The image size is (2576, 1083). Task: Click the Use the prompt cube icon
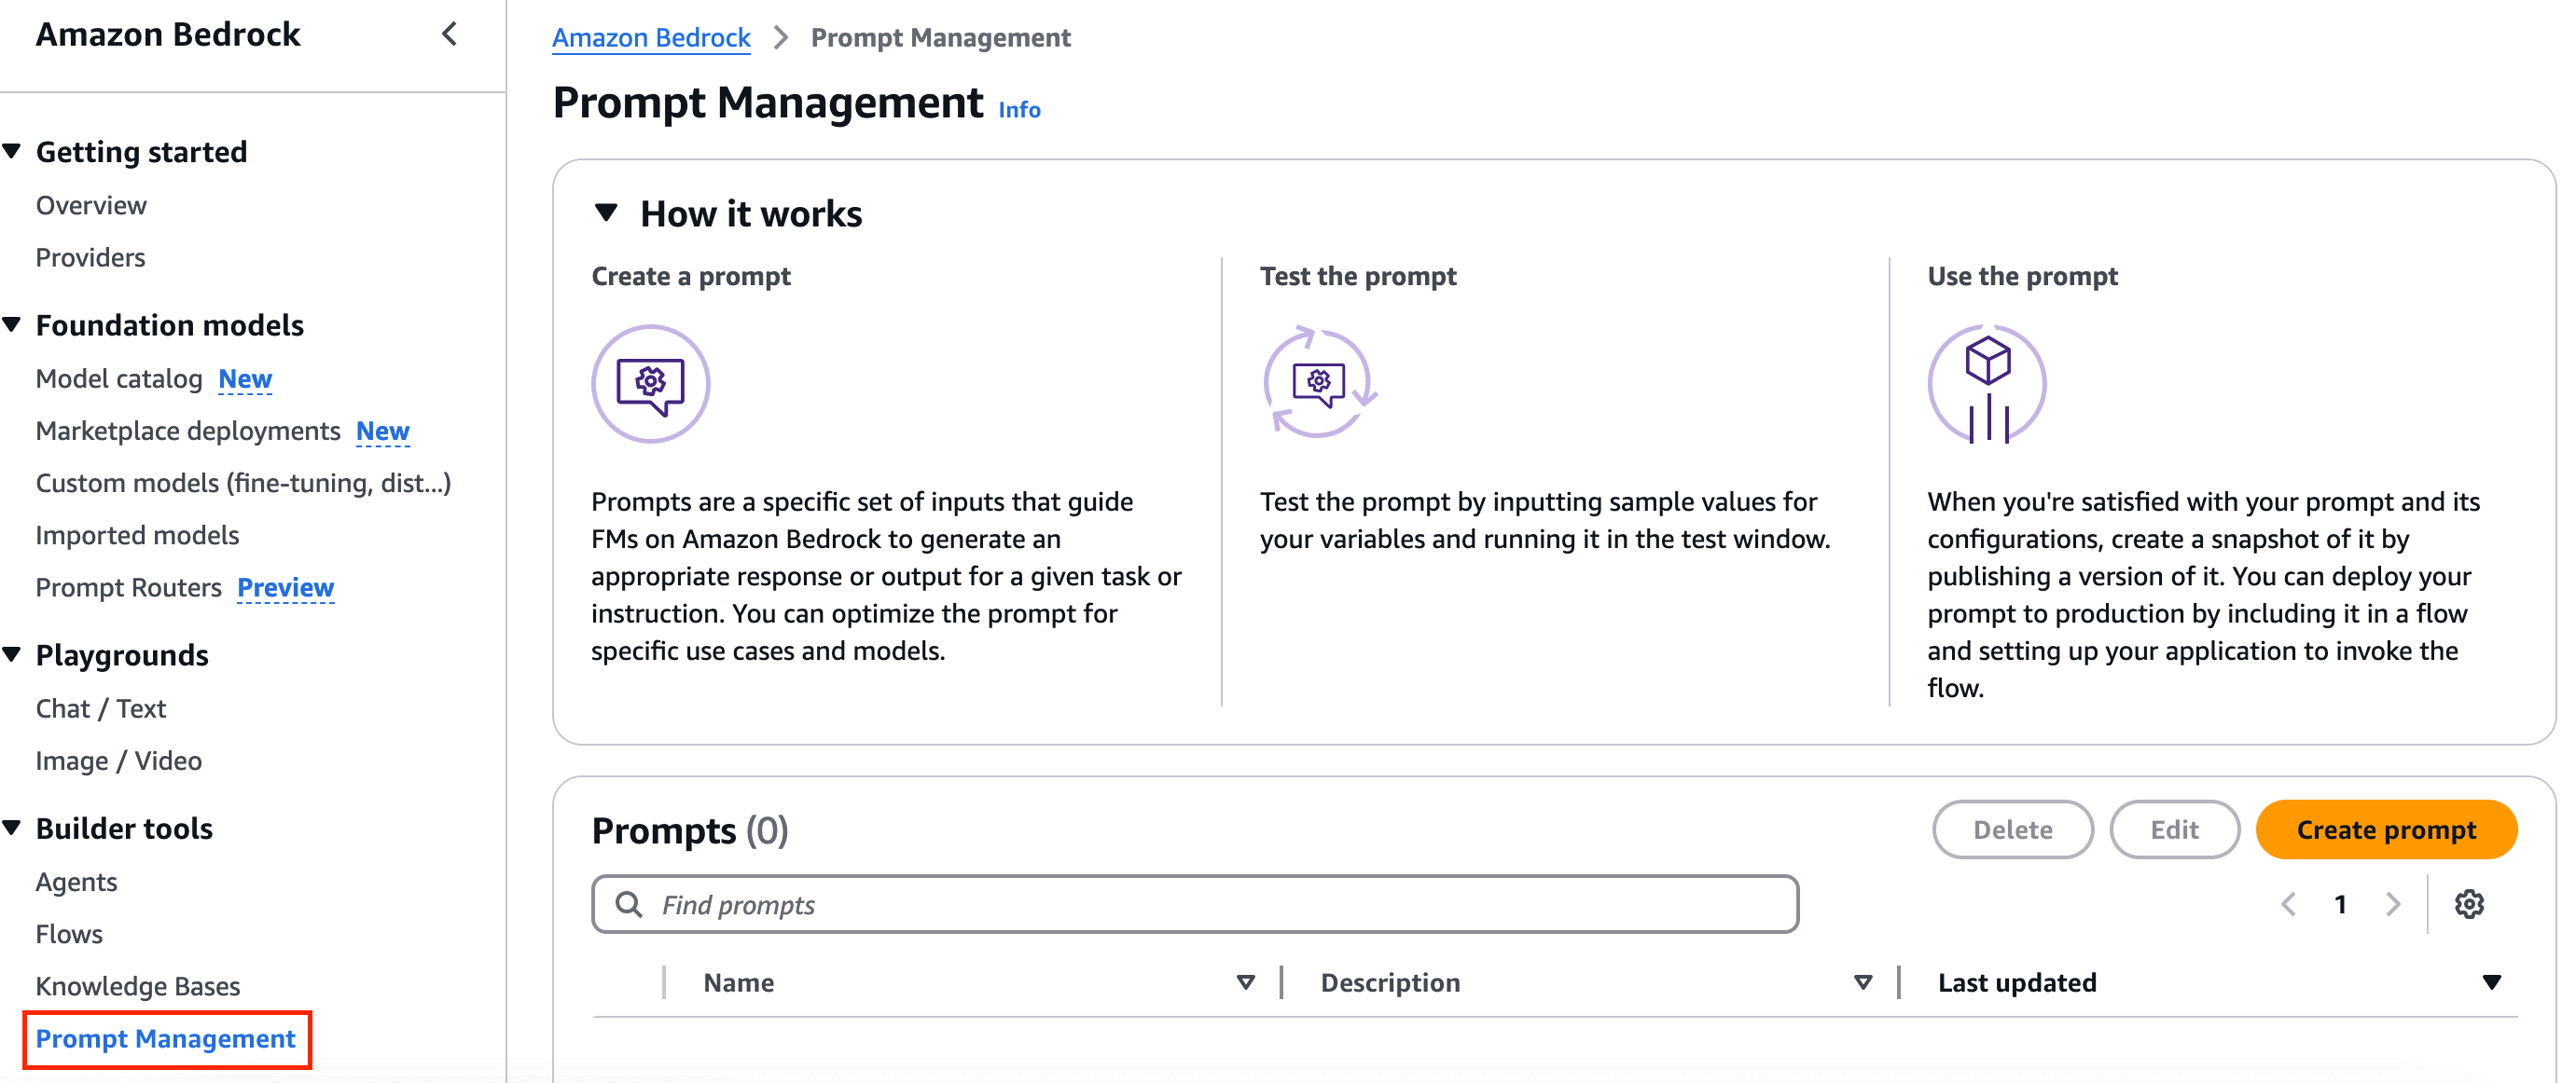[1987, 384]
